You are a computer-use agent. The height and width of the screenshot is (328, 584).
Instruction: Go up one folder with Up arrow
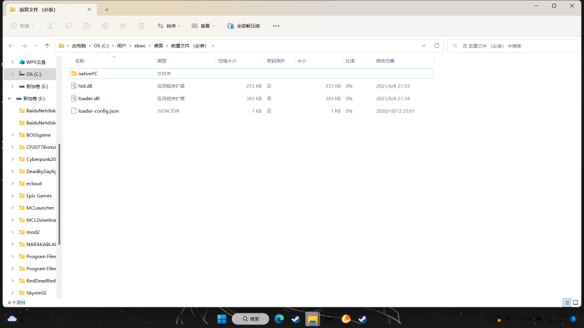point(47,46)
